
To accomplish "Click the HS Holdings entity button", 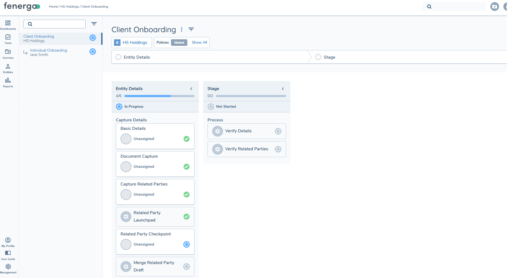I will click(x=131, y=43).
